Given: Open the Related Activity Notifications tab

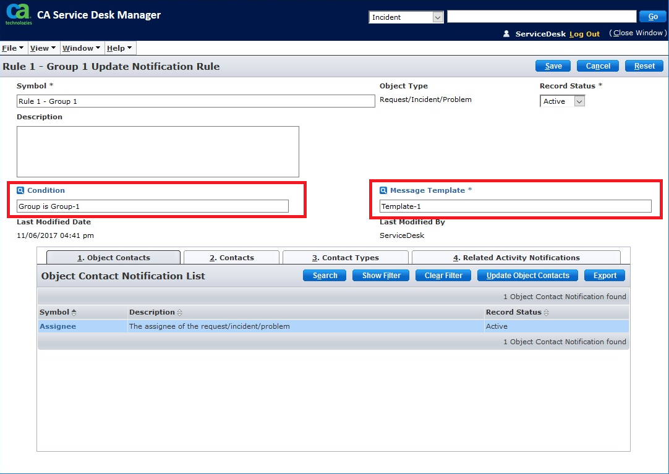Looking at the screenshot, I should 516,258.
